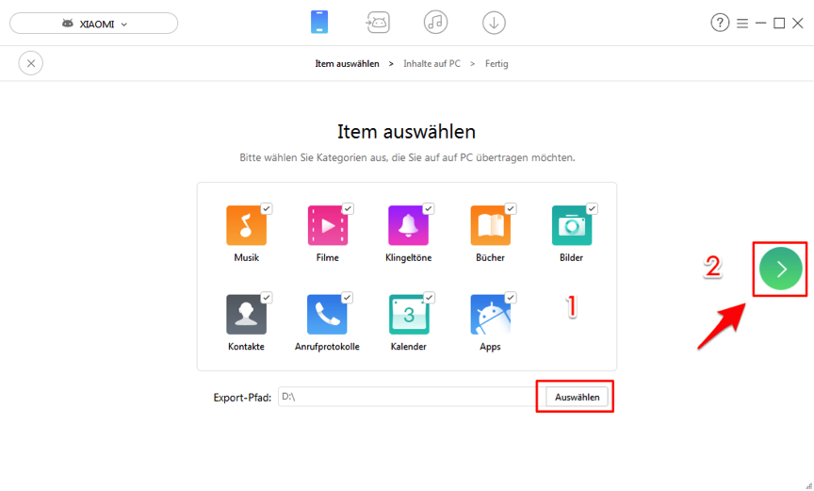This screenshot has height=491, width=814.
Task: Uncheck the Filme checkbox
Action: click(348, 208)
